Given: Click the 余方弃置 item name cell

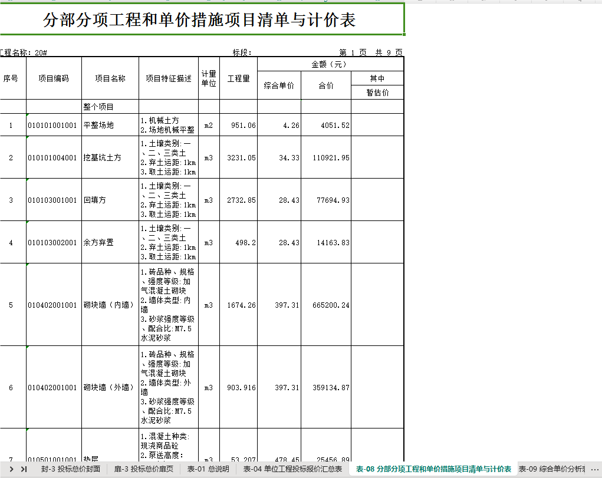Looking at the screenshot, I should click(x=110, y=242).
